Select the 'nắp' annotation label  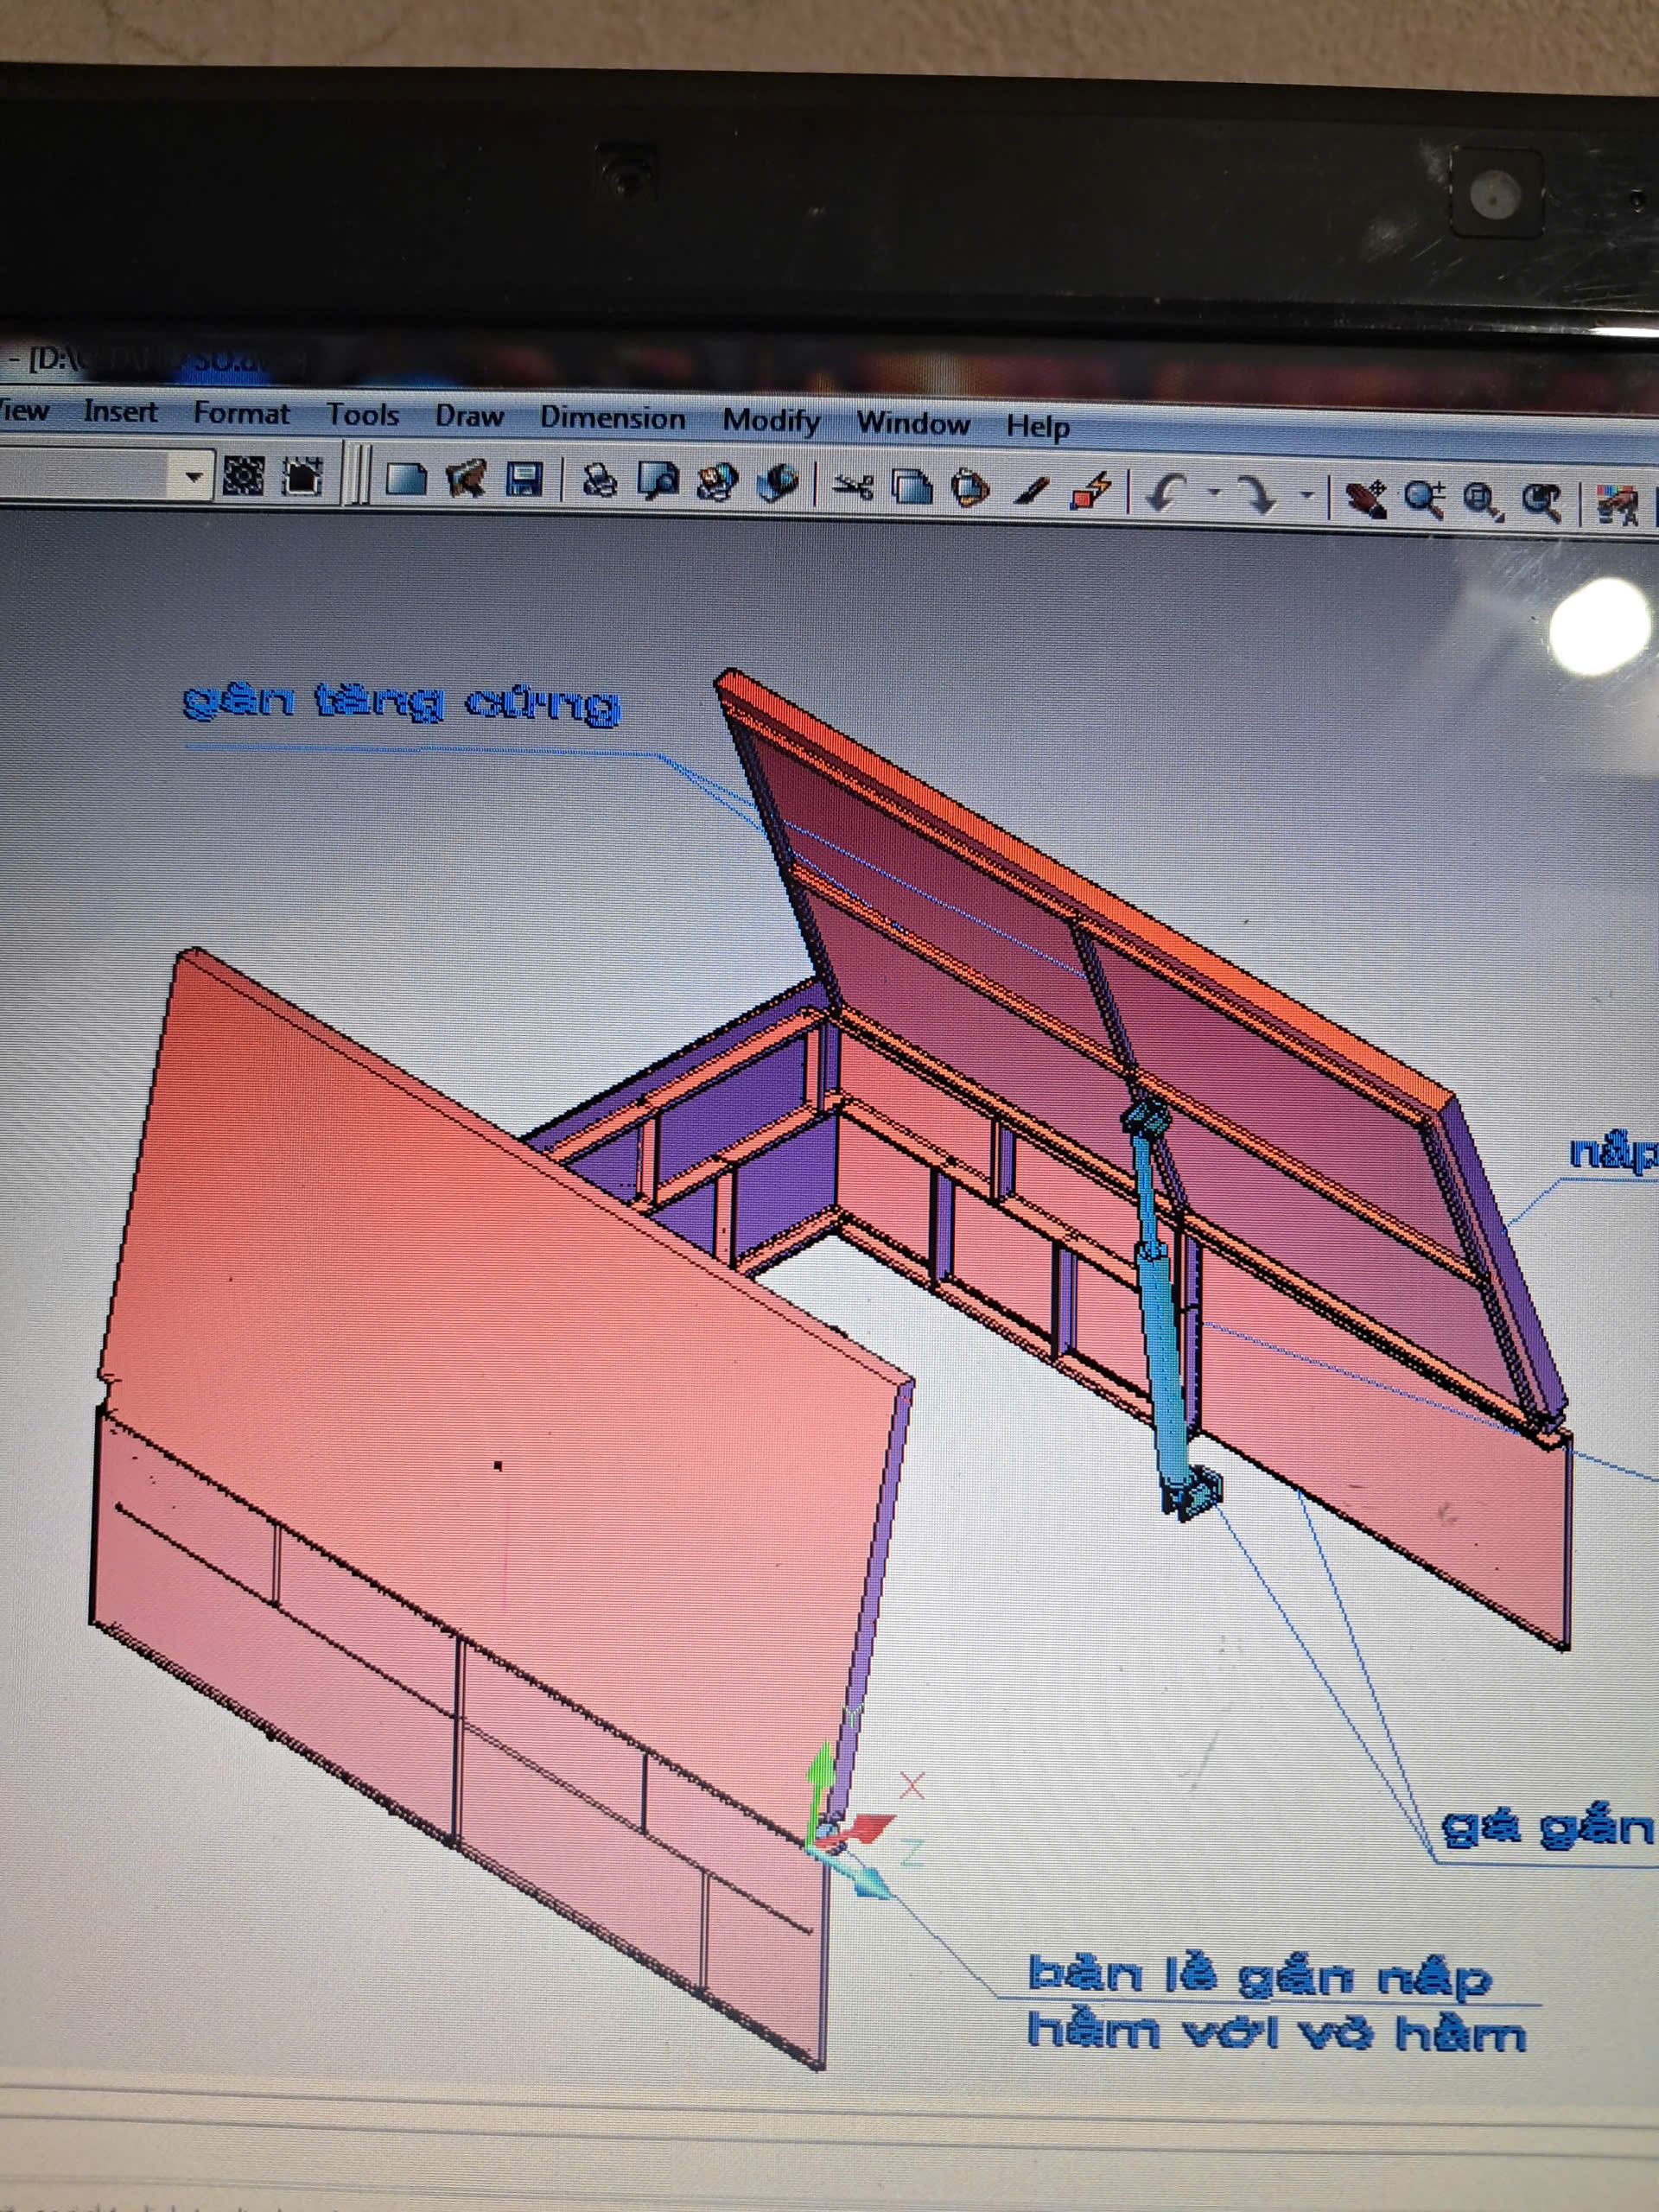point(1613,1153)
